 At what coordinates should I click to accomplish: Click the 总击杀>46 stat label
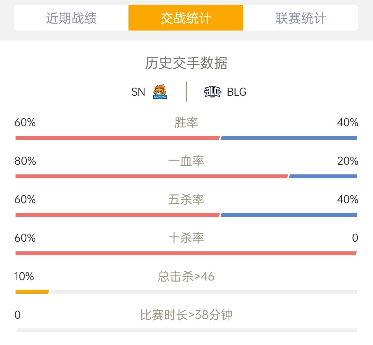click(x=186, y=277)
